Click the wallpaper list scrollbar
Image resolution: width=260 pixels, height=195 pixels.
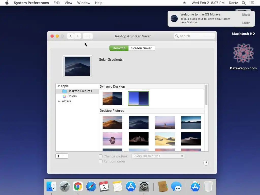206,95
